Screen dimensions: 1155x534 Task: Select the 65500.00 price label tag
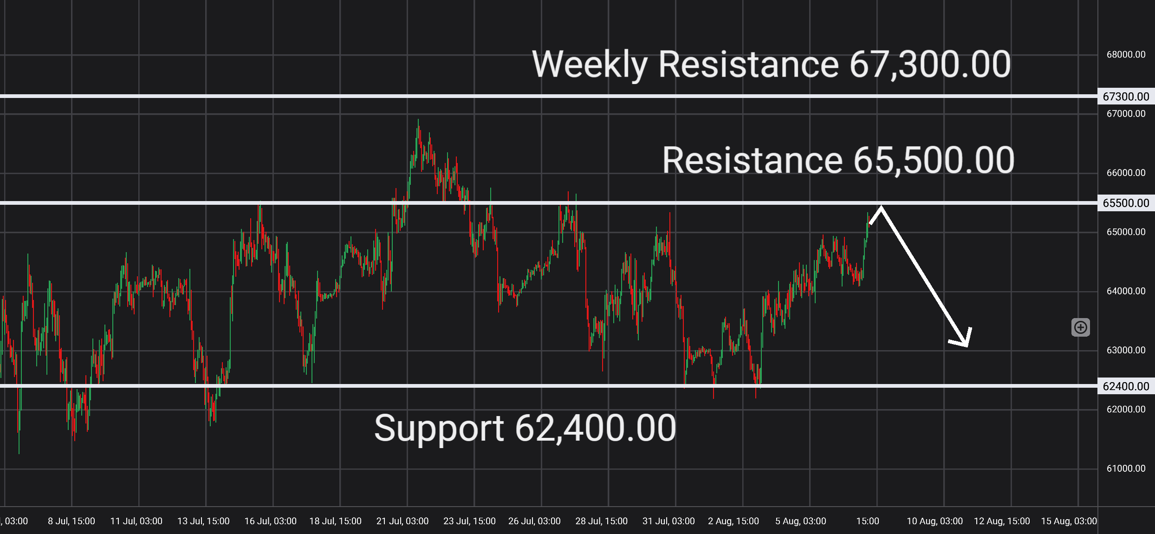coord(1126,203)
